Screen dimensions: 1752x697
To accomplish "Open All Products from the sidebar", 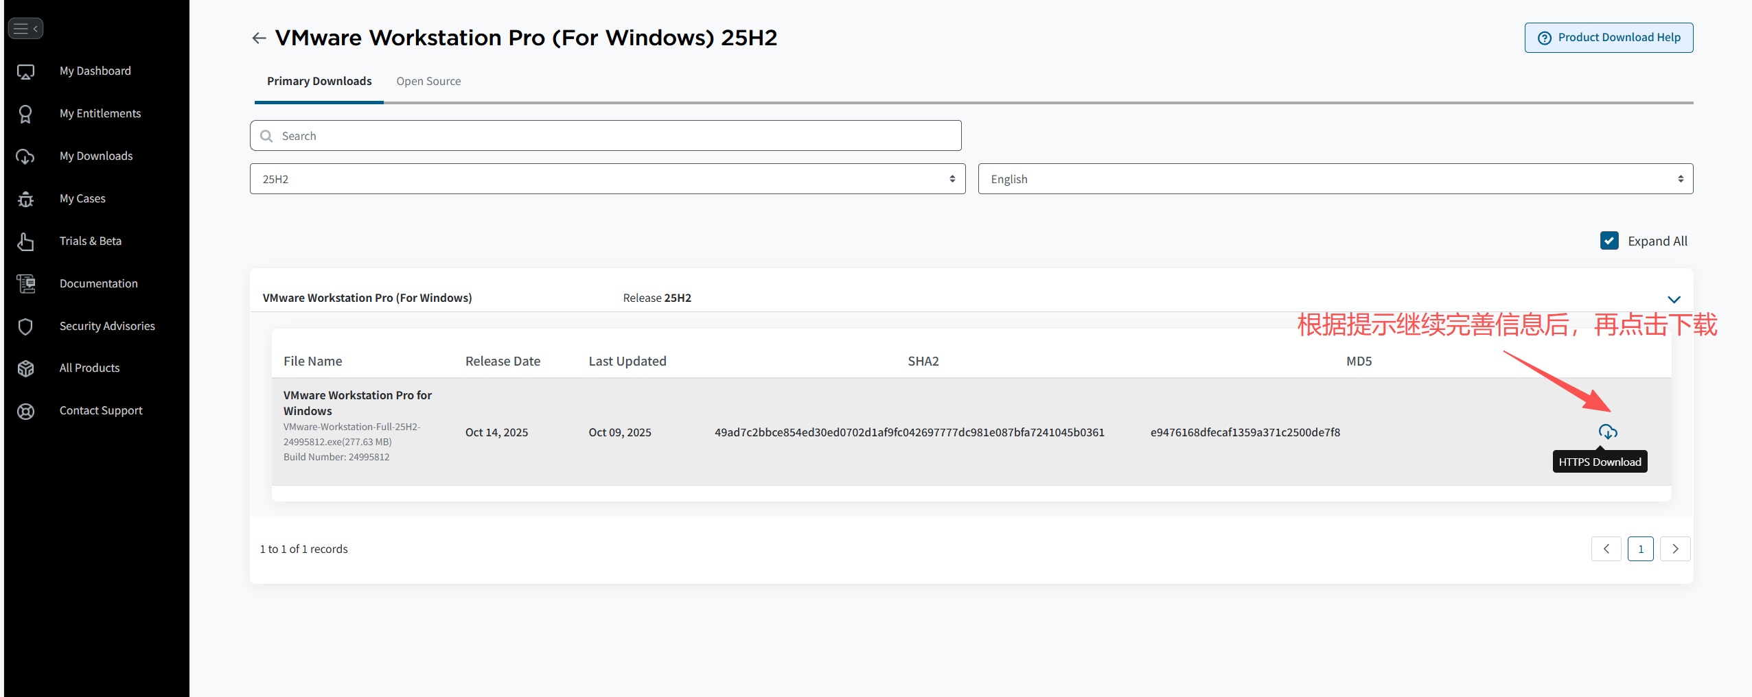I will (90, 368).
